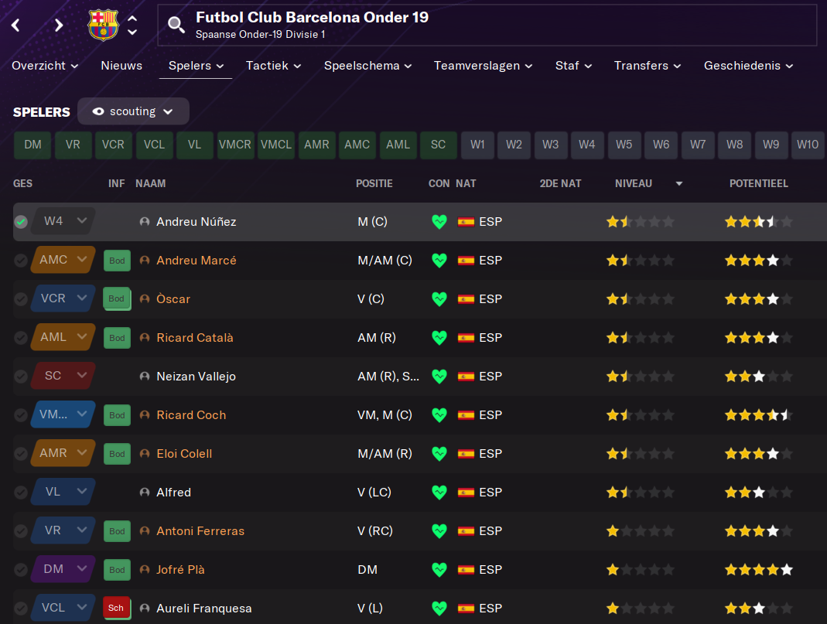This screenshot has width=827, height=624.
Task: Click the club name search field
Action: coord(487,25)
